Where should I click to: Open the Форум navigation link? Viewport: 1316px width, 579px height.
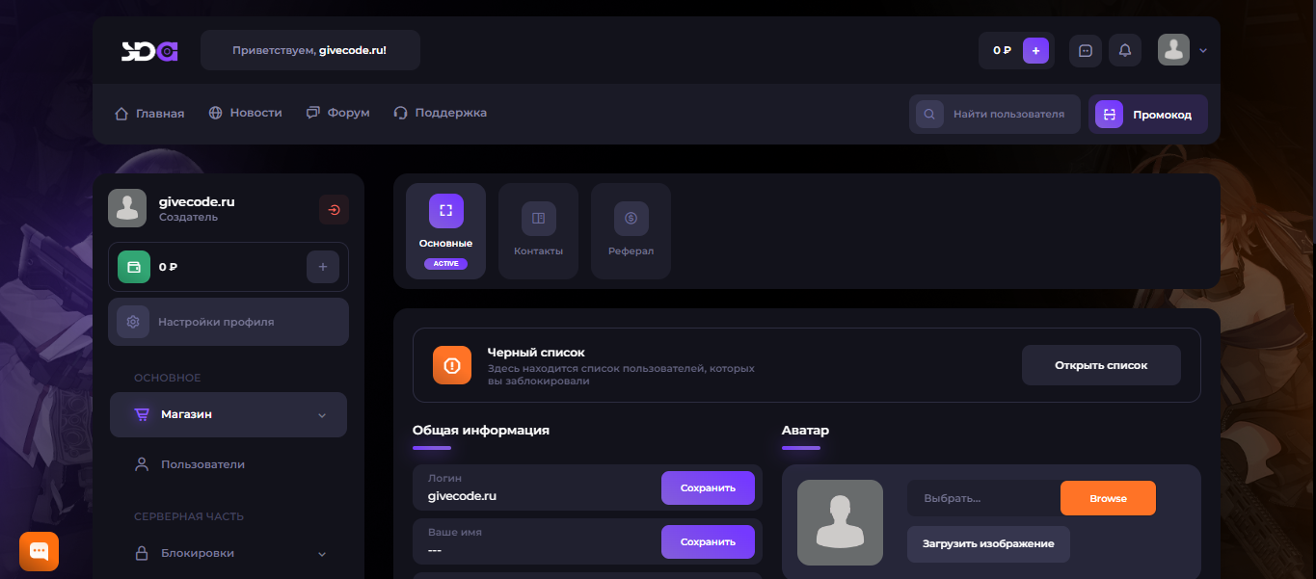(x=337, y=113)
